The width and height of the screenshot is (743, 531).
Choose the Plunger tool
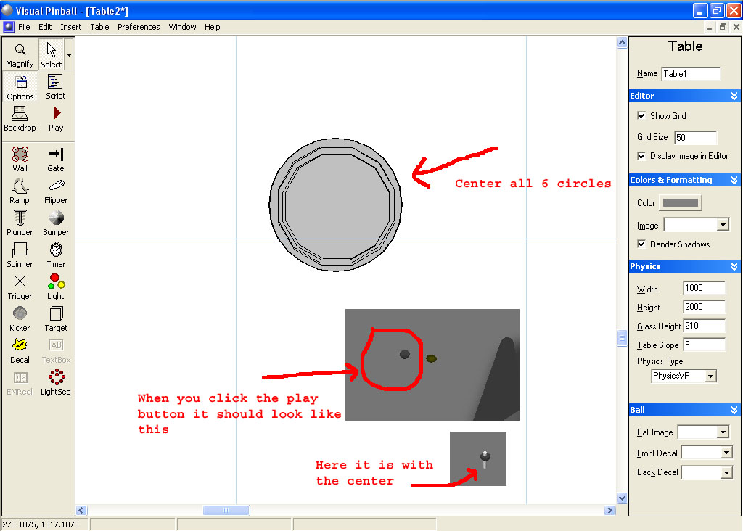click(20, 223)
